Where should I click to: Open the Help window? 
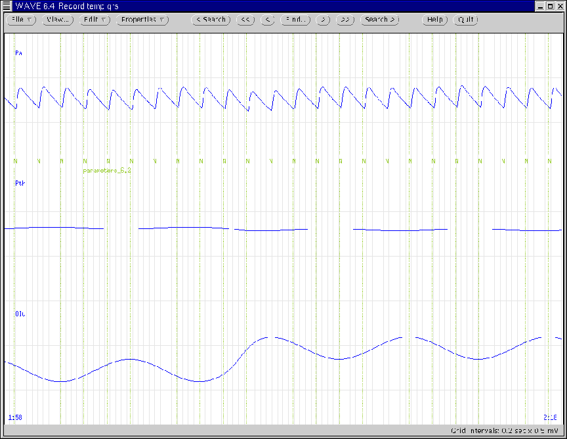click(x=435, y=20)
